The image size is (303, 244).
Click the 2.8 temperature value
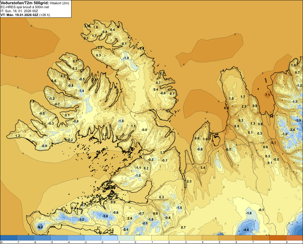coord(100,47)
